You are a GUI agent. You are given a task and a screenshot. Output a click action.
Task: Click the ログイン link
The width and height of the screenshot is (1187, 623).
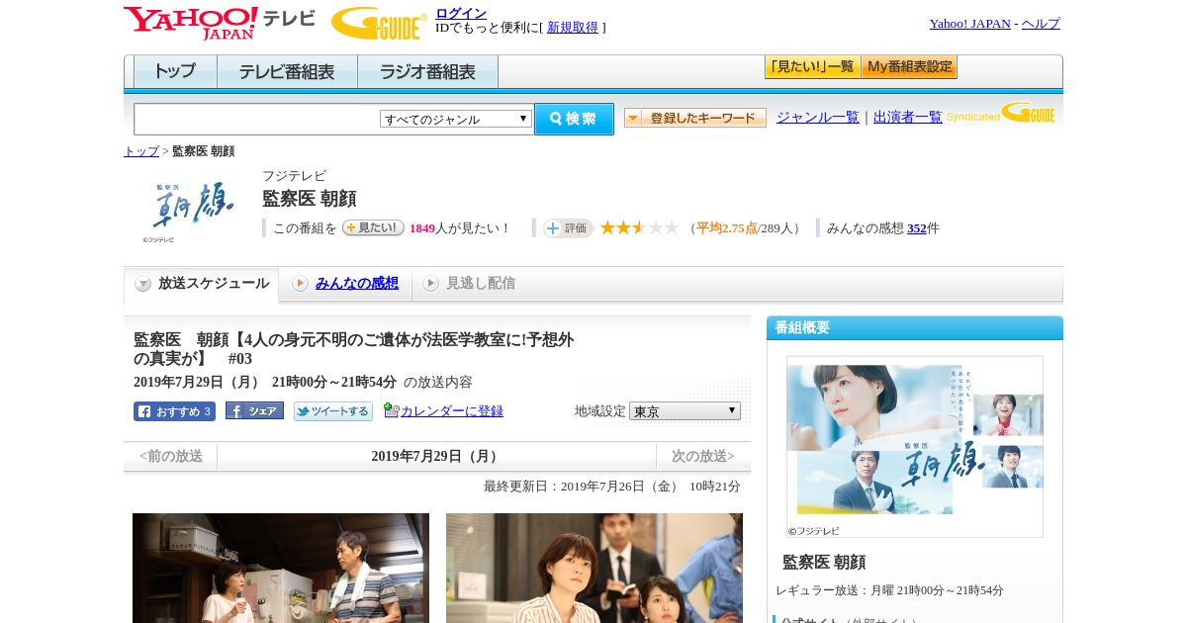click(x=461, y=13)
